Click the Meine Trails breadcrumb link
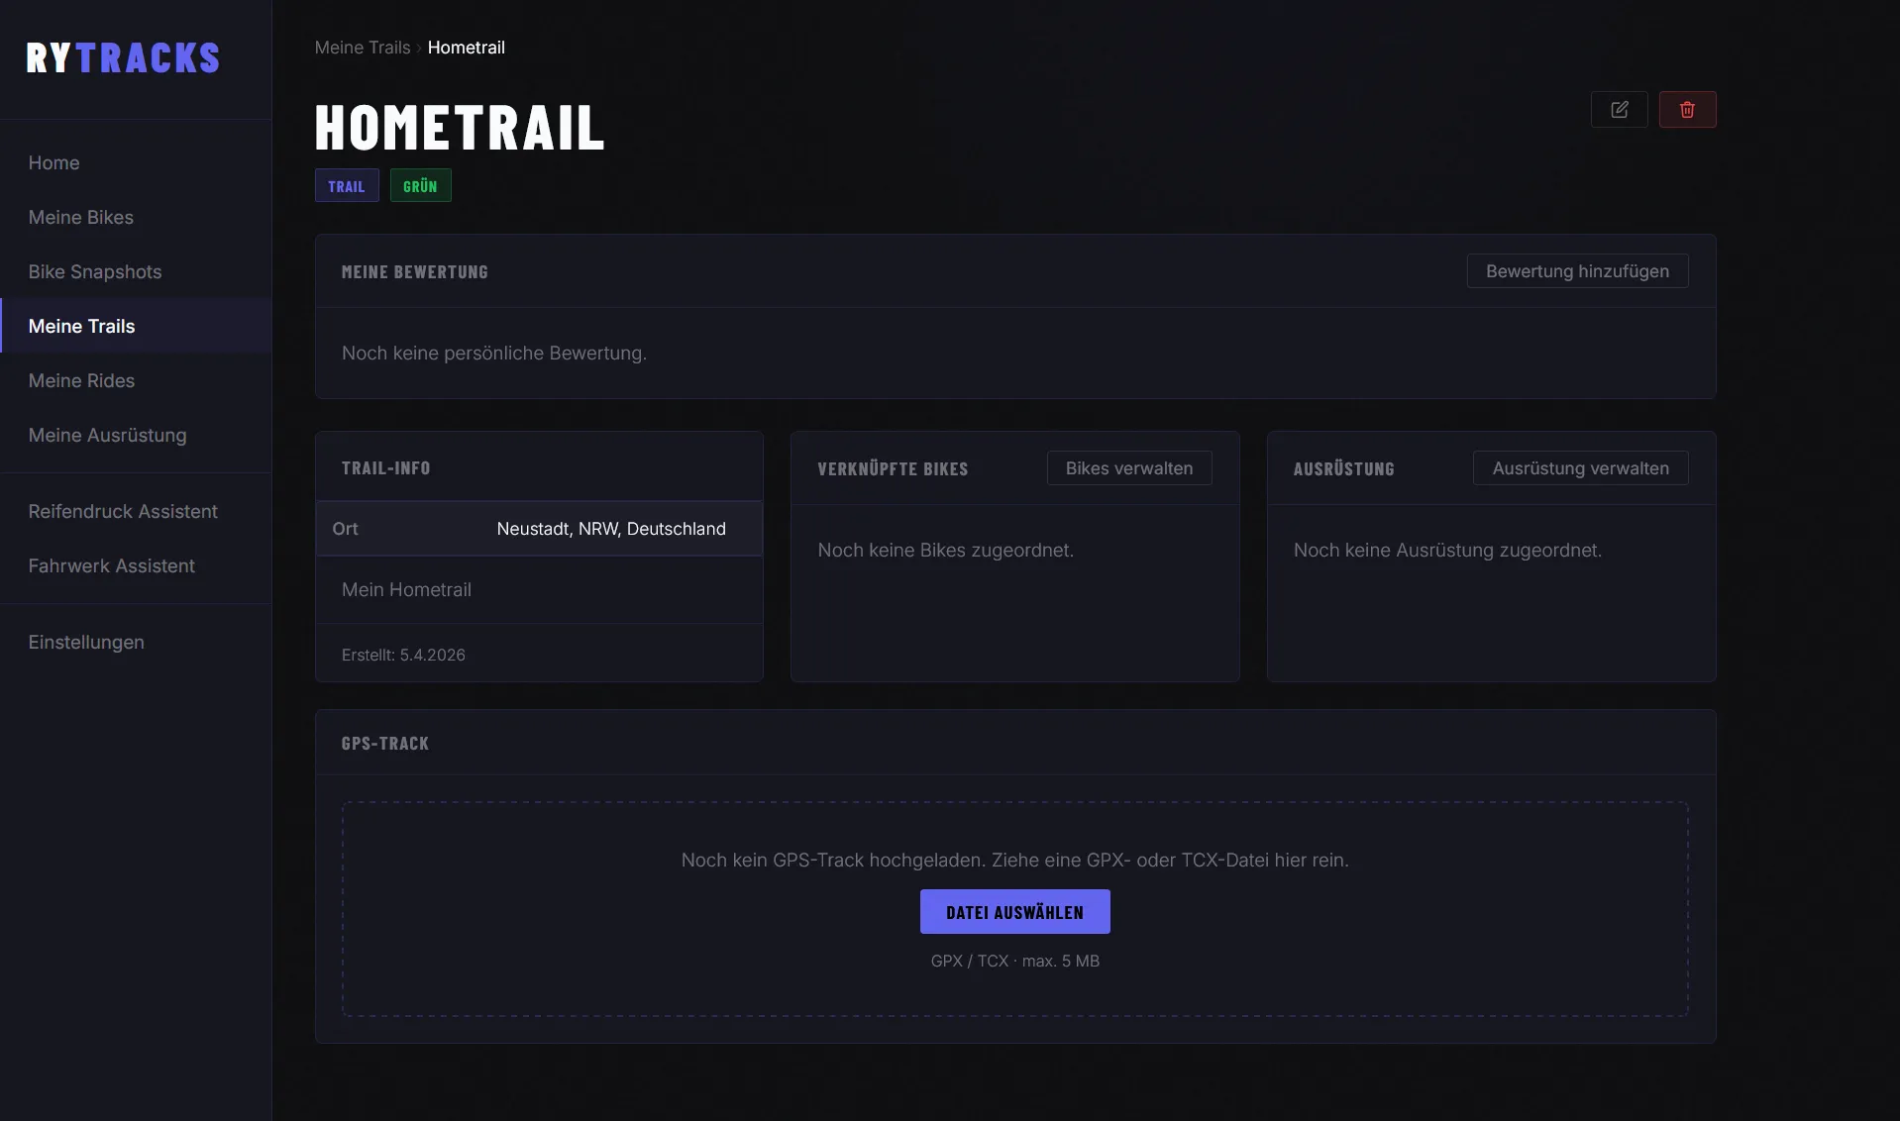The height and width of the screenshot is (1121, 1900). [x=363, y=48]
